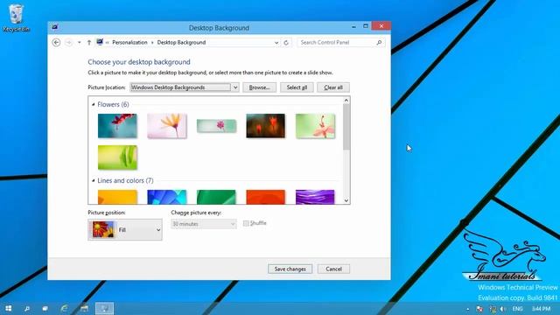This screenshot has width=560, height=315.
Task: Open the network tray icon
Action: point(493,309)
